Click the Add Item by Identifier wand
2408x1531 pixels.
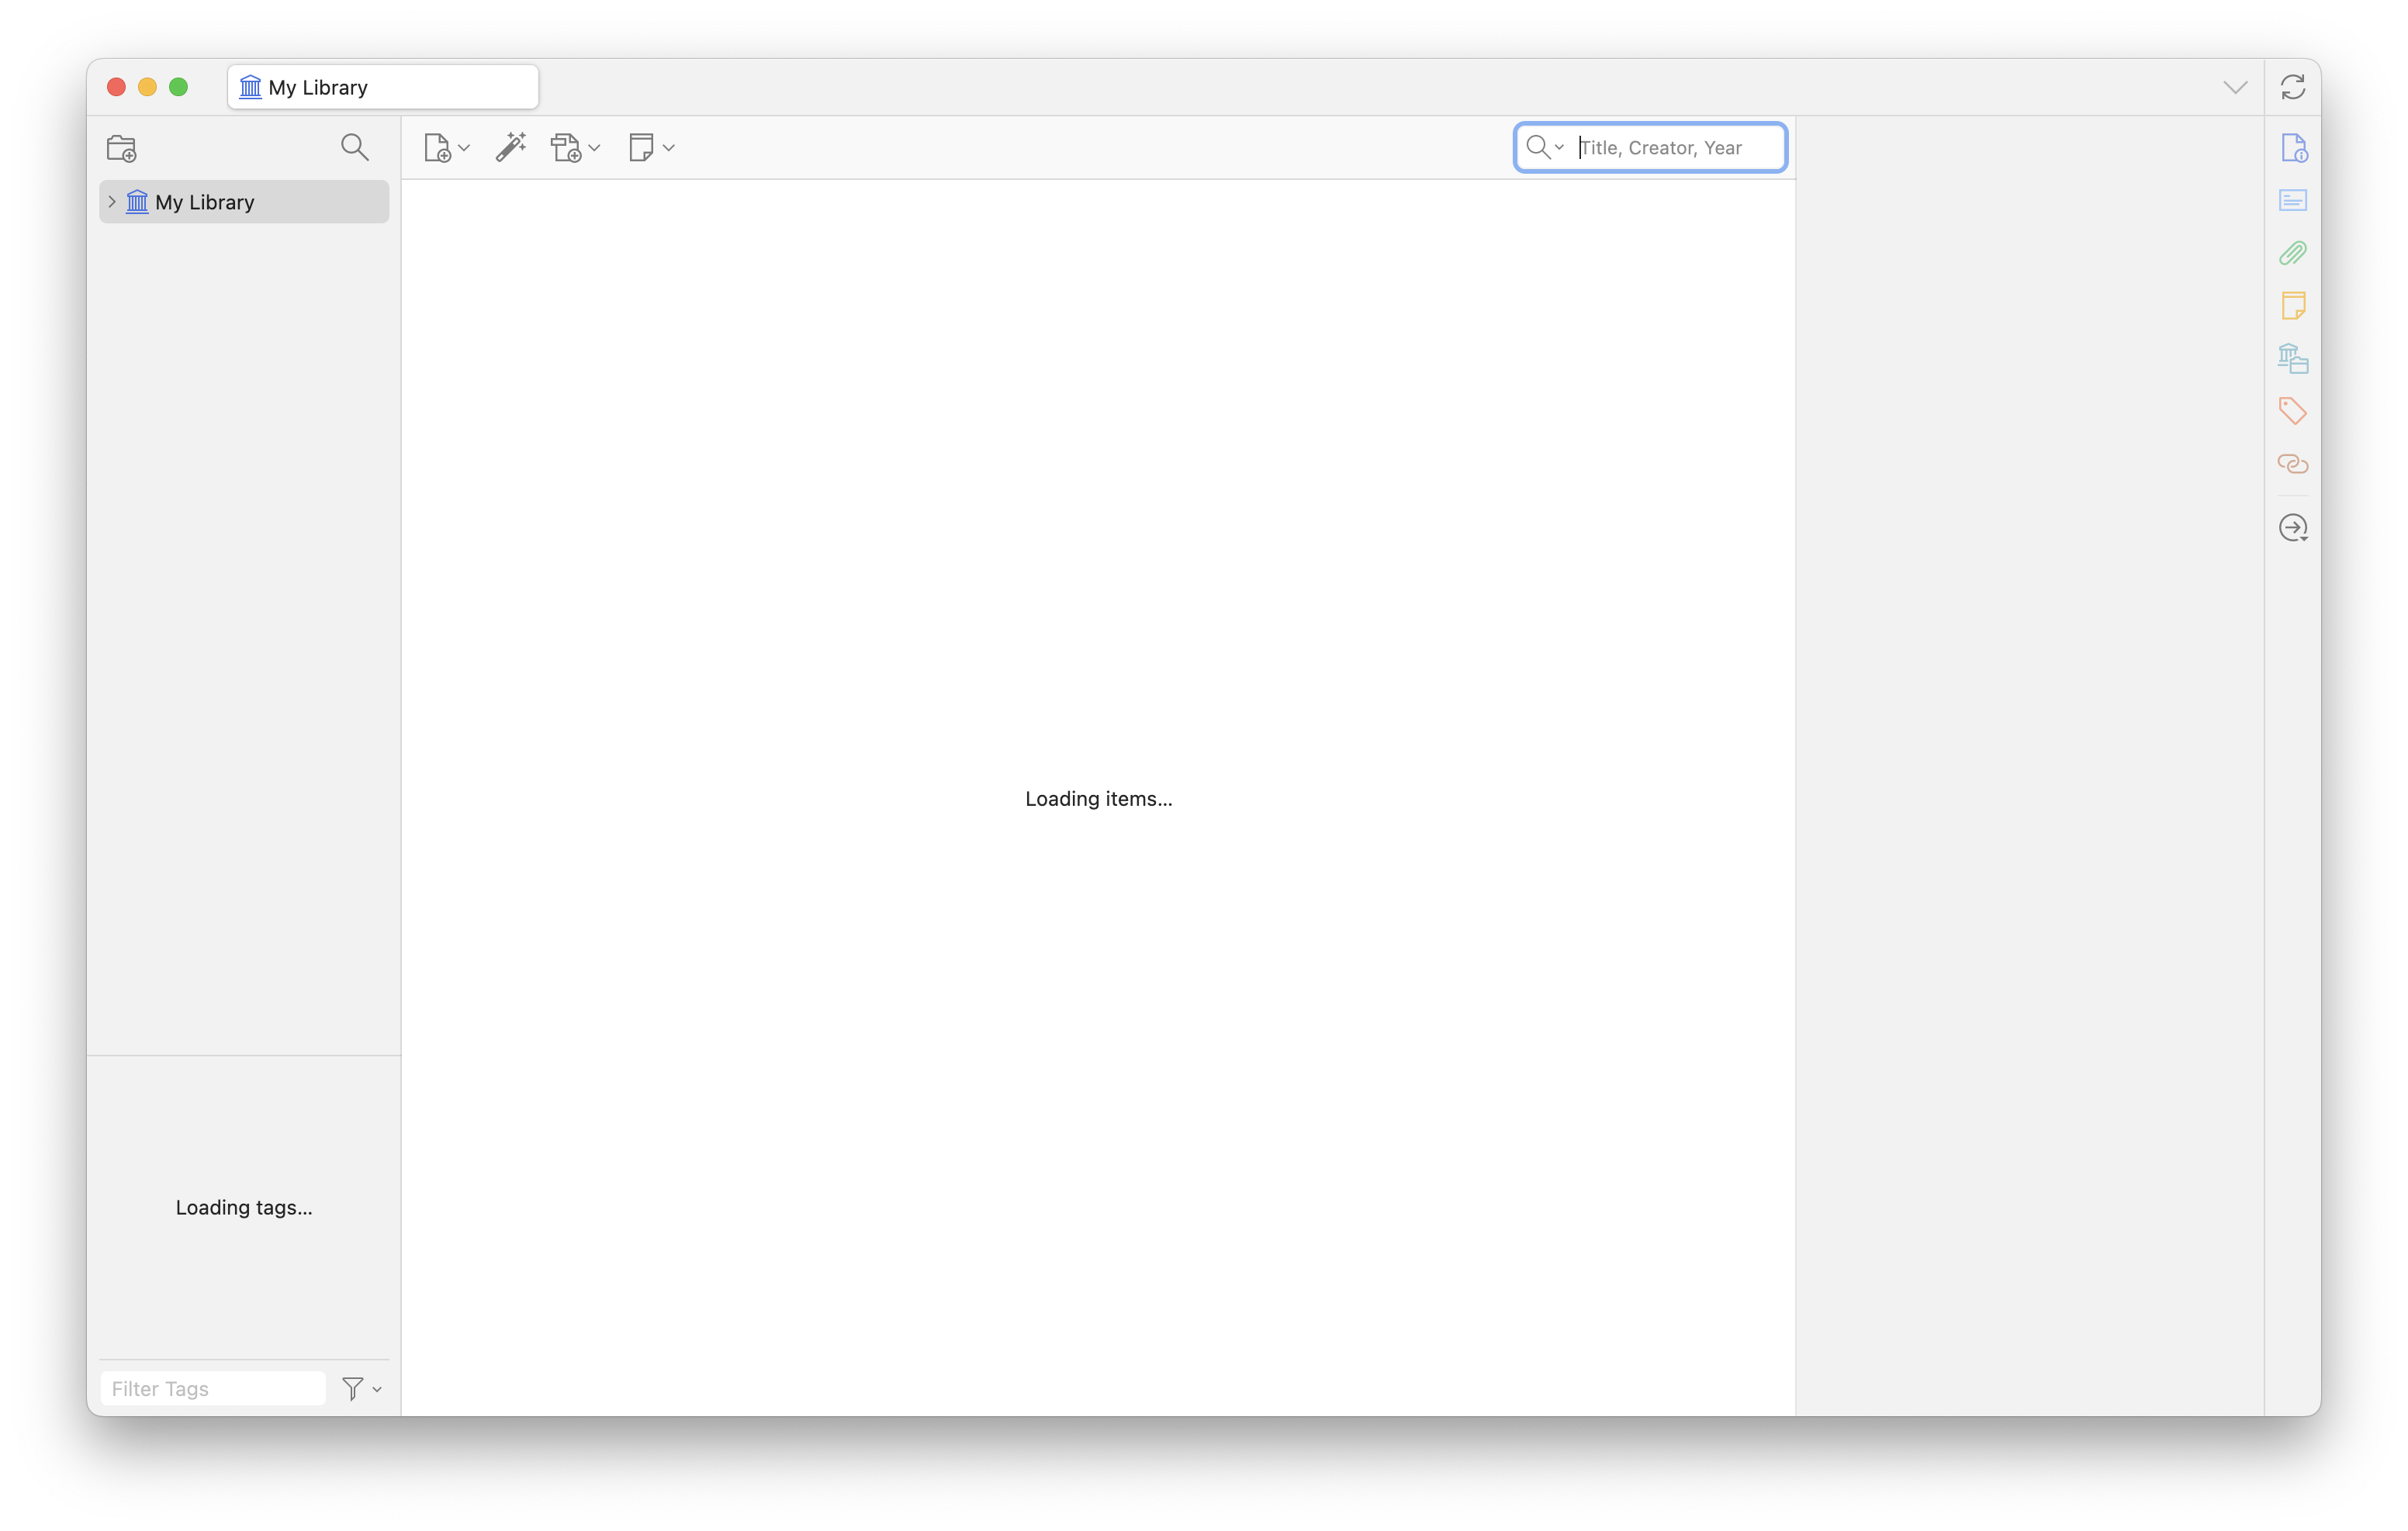coord(511,147)
